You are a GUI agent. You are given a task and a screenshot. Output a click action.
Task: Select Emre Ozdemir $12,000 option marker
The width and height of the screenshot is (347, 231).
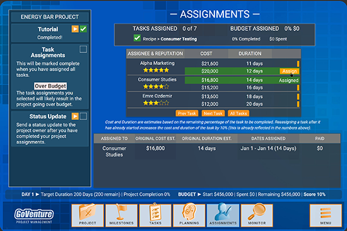[298, 104]
